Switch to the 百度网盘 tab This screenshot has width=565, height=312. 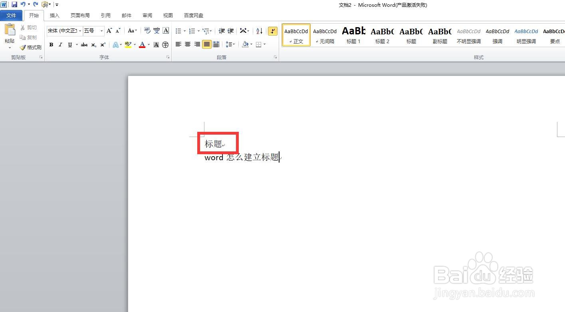pos(194,16)
